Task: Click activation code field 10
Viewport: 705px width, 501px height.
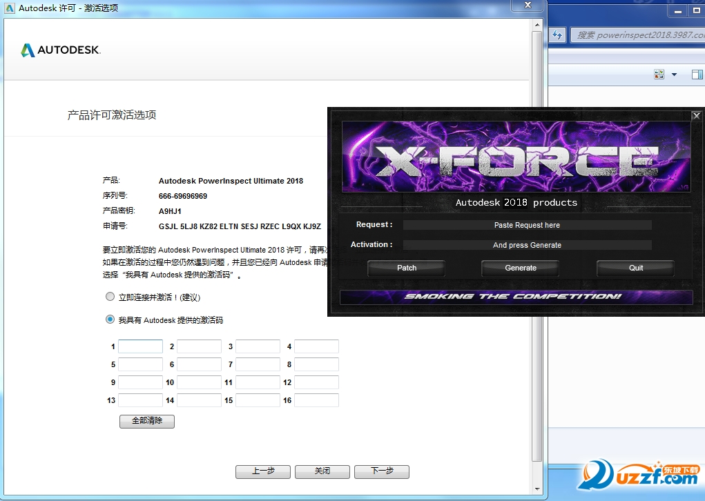Action: [x=199, y=382]
